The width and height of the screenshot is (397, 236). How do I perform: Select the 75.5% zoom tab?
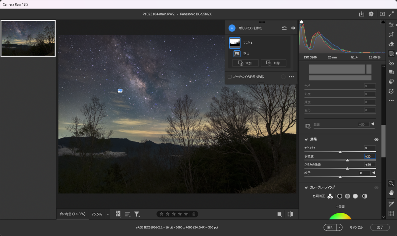97,214
